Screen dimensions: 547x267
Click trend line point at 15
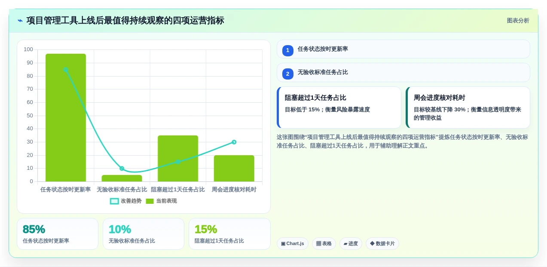[178, 162]
